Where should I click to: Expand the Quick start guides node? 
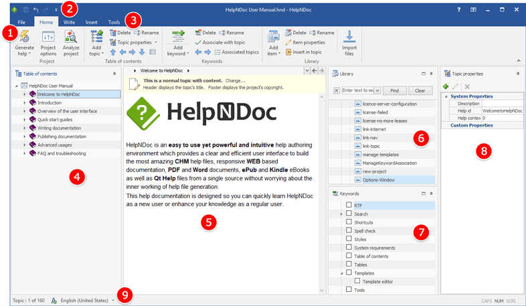pyautogui.click(x=25, y=119)
